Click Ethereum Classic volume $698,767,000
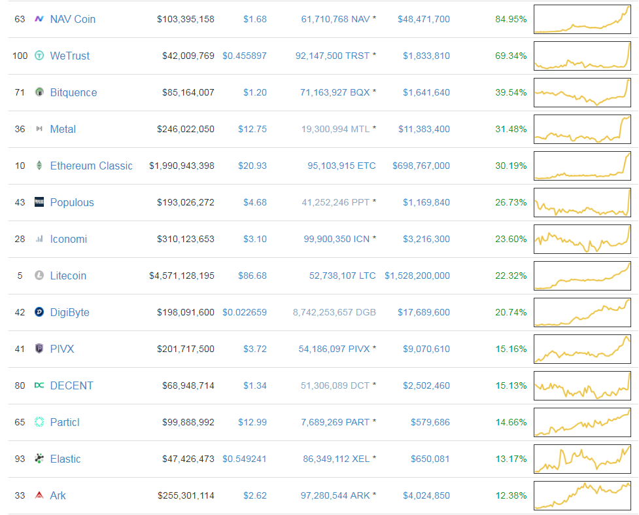Image resolution: width=639 pixels, height=515 pixels. (x=421, y=166)
